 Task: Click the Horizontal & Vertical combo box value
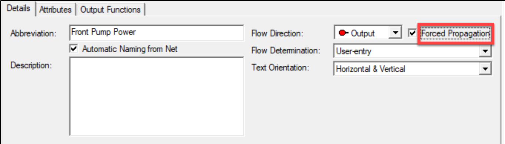coord(406,69)
